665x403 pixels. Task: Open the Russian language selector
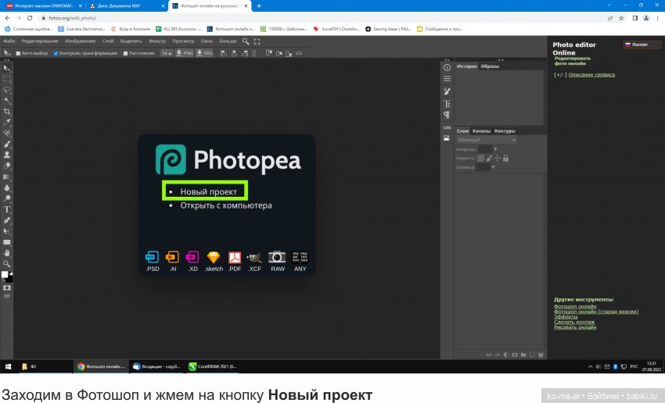[642, 45]
